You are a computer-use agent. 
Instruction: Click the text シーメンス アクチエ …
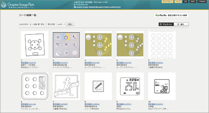point(62,67)
